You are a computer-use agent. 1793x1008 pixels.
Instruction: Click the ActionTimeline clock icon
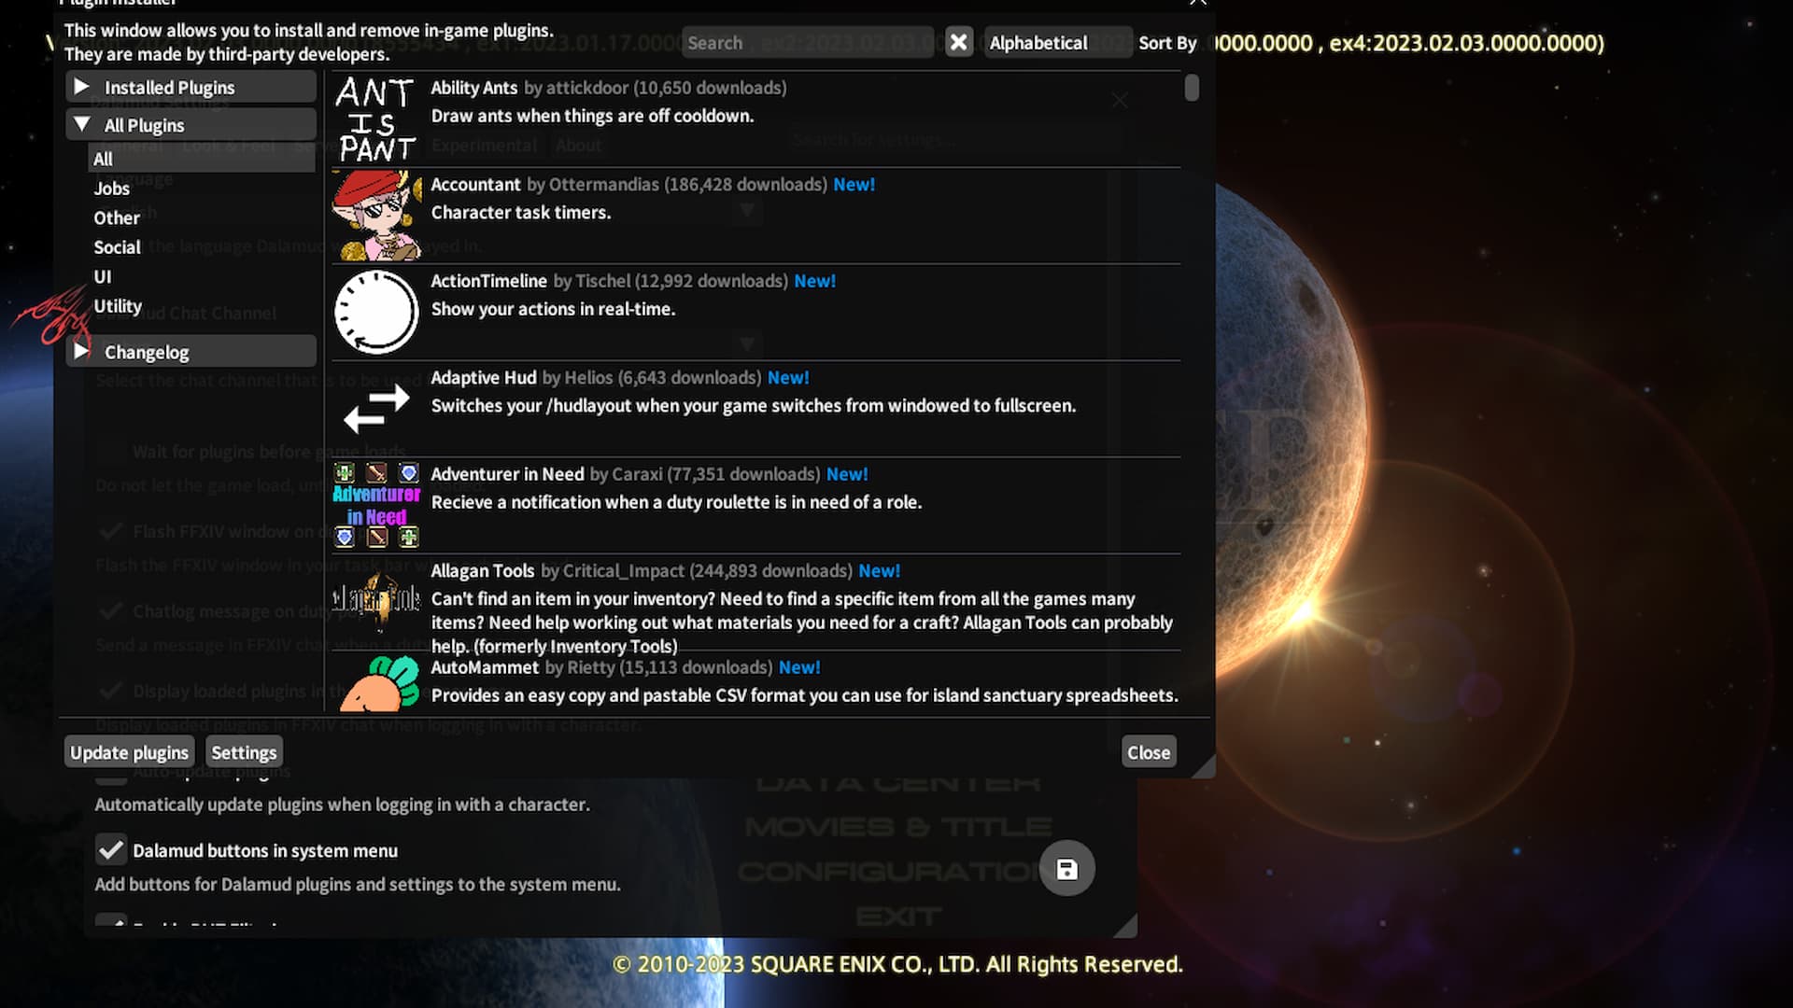[x=376, y=312]
